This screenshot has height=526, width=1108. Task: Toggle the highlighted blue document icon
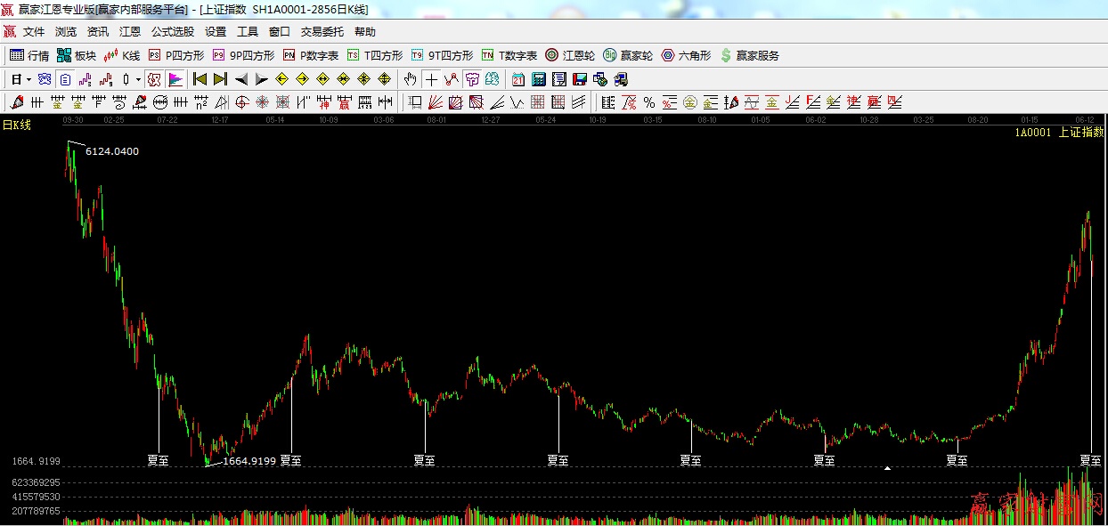[65, 79]
